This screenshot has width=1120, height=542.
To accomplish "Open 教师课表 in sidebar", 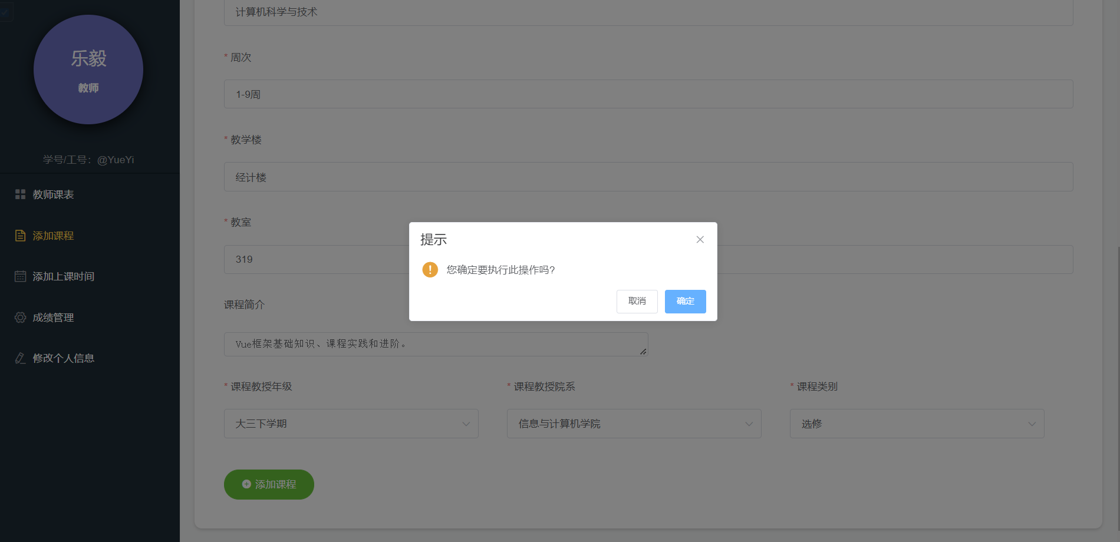I will [x=90, y=194].
